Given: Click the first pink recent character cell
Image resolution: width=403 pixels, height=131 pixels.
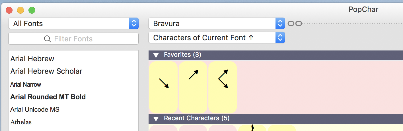Looking at the screenshot, I should [163, 128].
